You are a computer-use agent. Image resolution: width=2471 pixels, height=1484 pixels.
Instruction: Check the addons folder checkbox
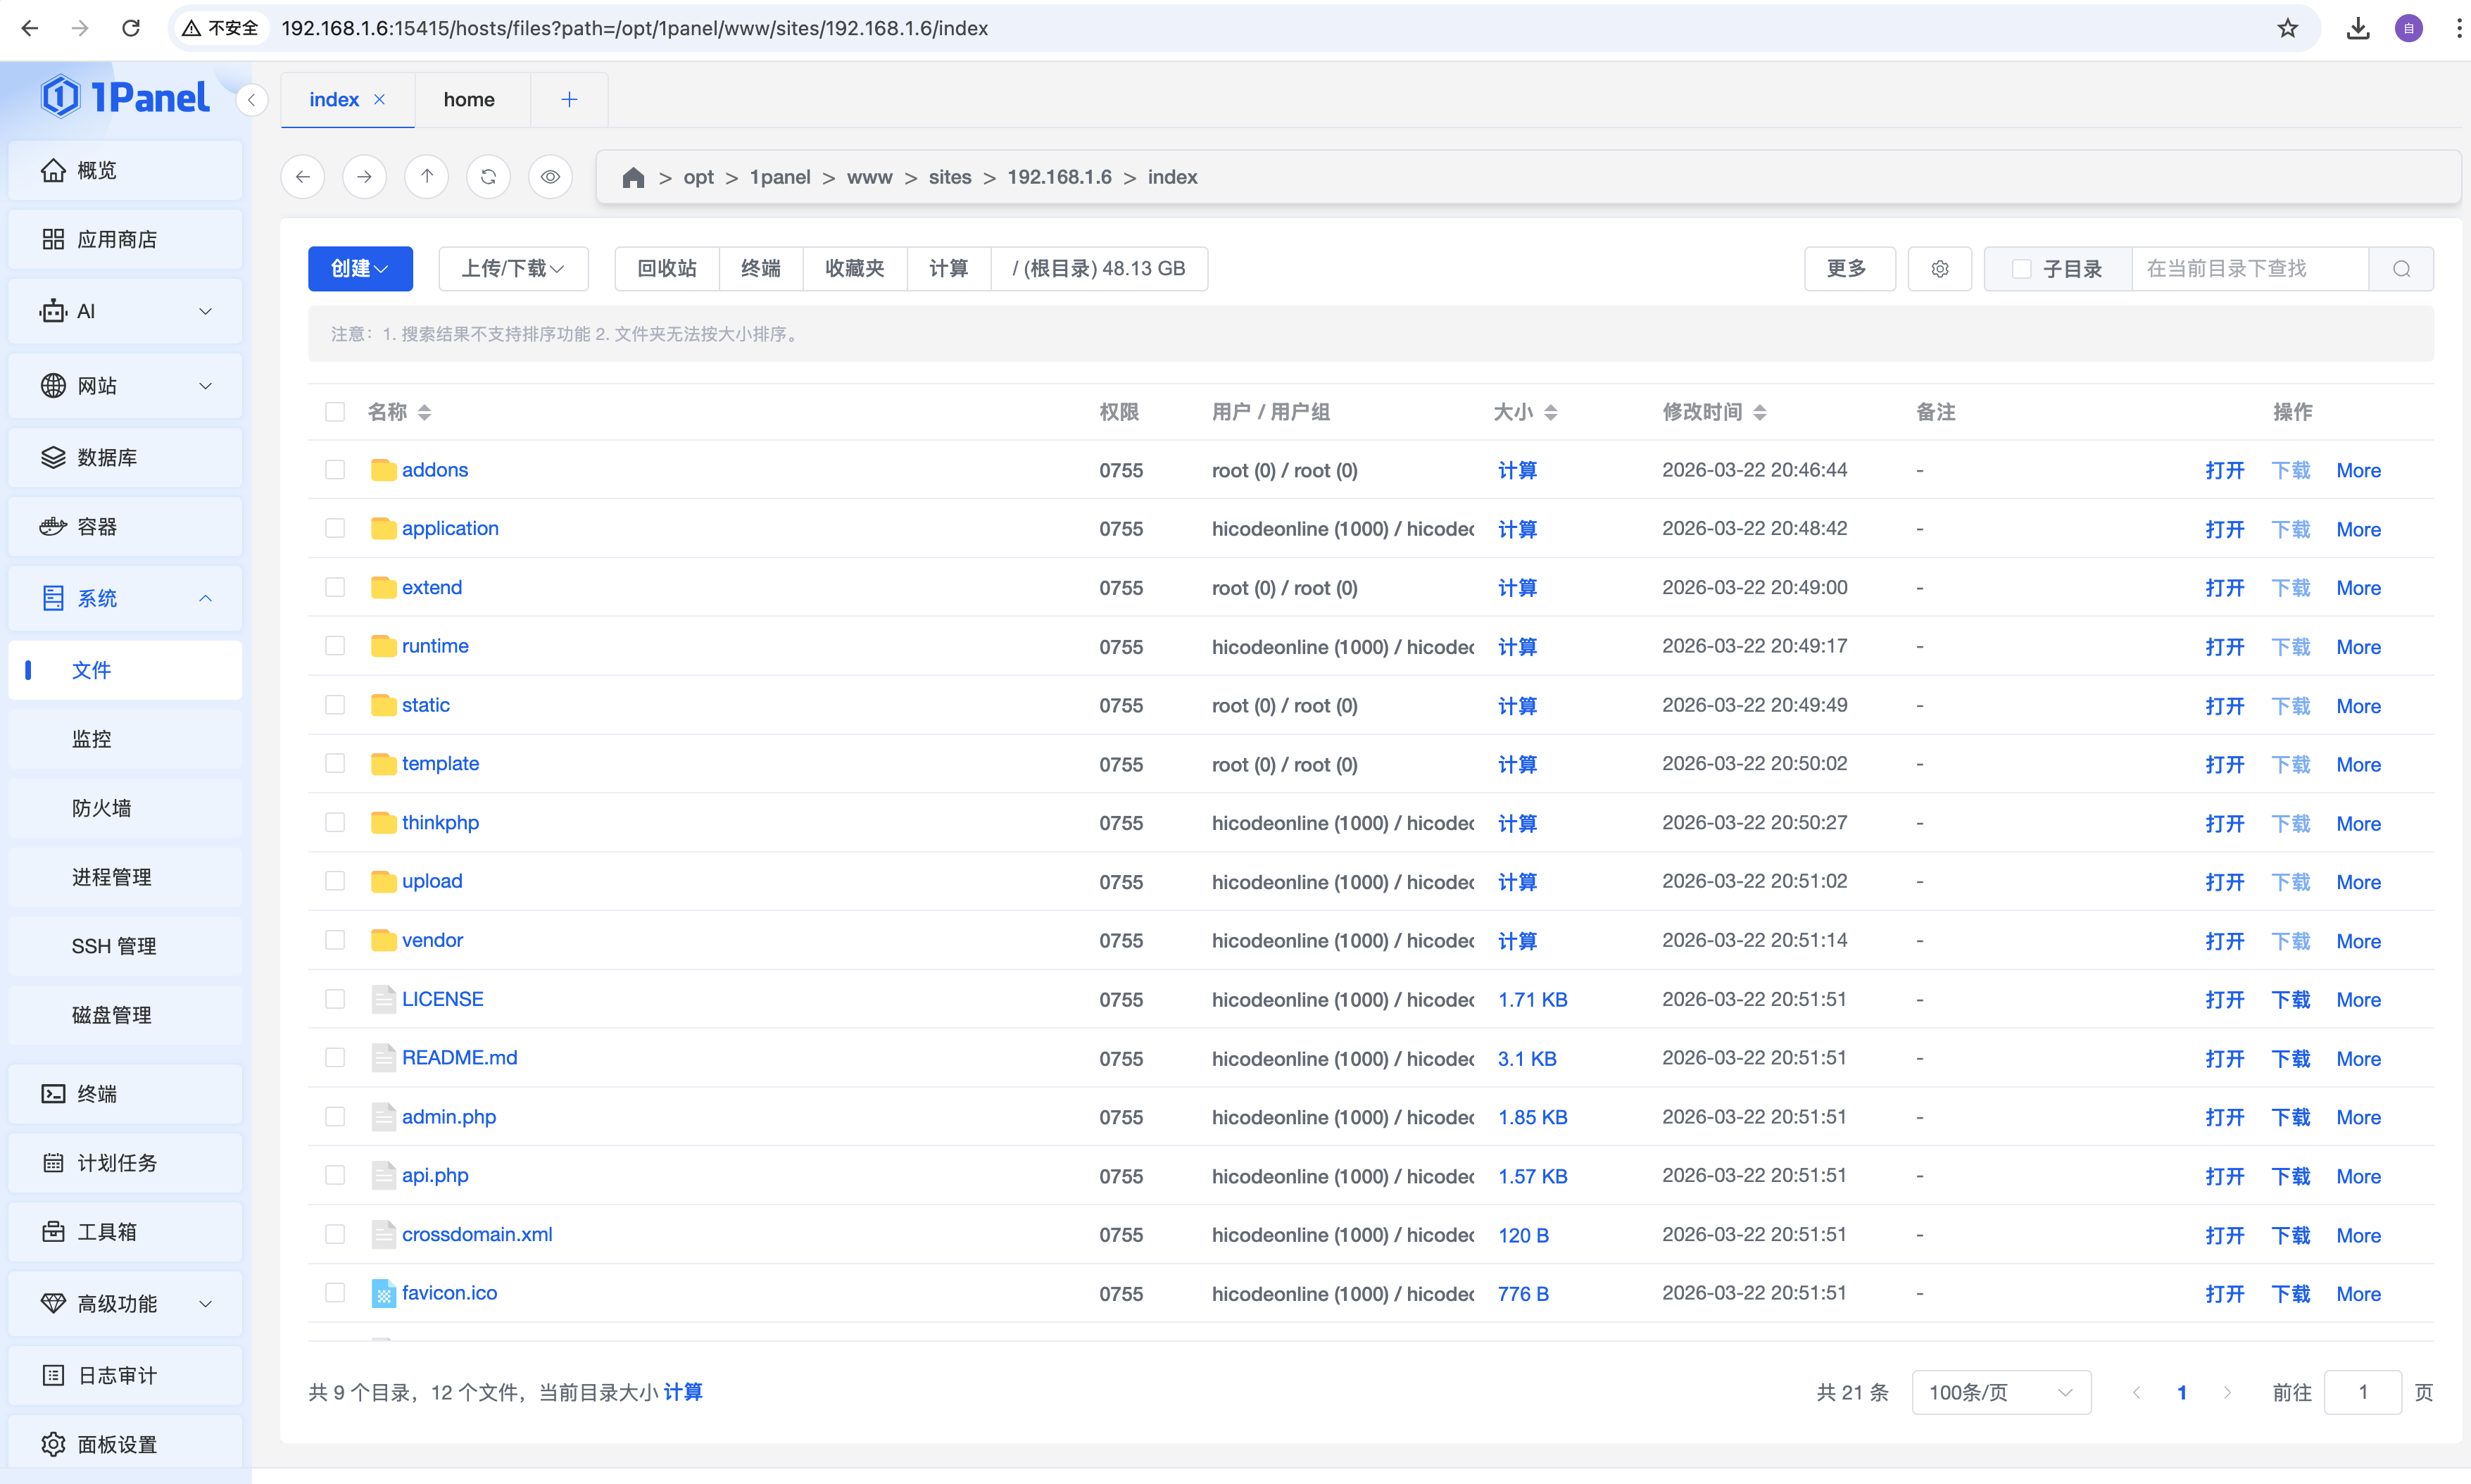pos(335,470)
